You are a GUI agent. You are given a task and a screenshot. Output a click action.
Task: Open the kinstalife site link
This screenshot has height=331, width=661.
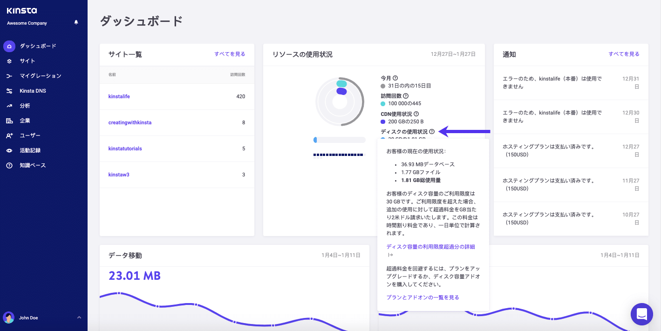coord(119,96)
